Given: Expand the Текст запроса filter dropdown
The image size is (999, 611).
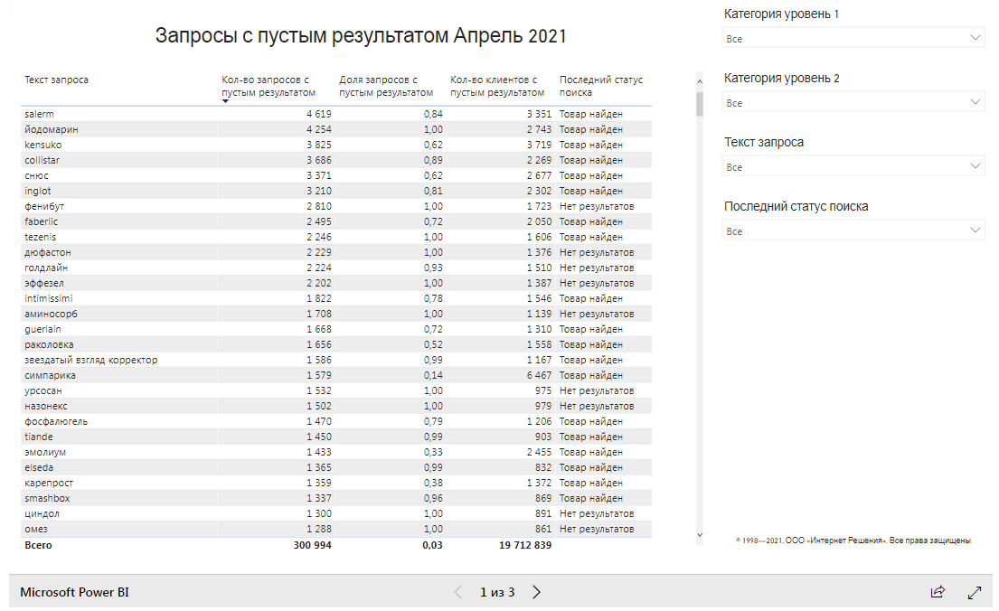Looking at the screenshot, I should click(x=853, y=167).
